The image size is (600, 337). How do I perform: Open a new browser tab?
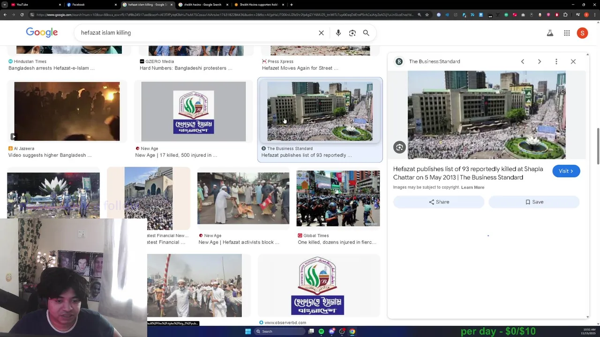292,5
